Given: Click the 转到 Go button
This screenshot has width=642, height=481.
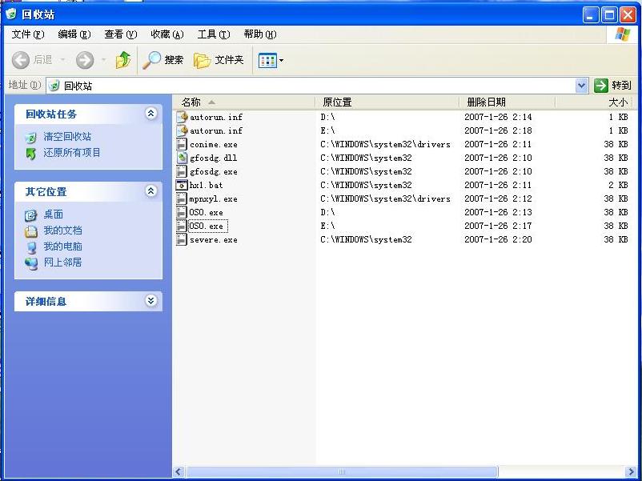Looking at the screenshot, I should 613,86.
